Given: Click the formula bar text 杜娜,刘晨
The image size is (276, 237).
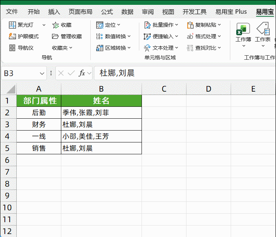Looking at the screenshot, I should coord(117,73).
